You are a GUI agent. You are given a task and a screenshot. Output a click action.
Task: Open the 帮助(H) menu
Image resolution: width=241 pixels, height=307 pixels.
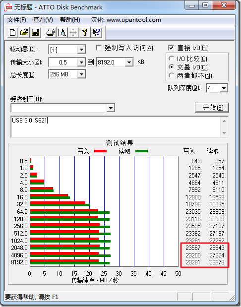70,20
